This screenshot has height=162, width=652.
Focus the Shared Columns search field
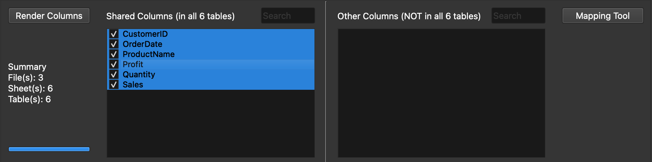point(288,16)
